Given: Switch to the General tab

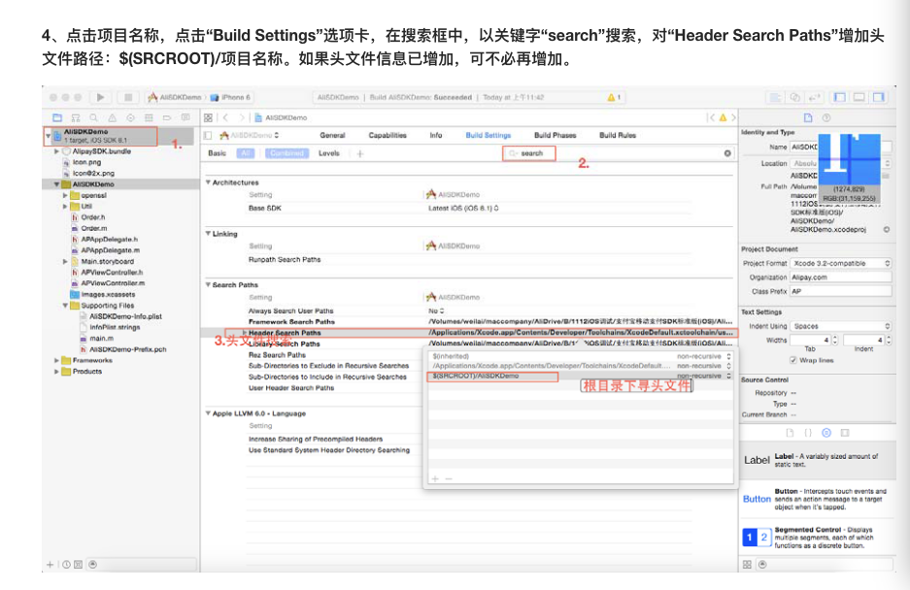Looking at the screenshot, I should click(332, 135).
